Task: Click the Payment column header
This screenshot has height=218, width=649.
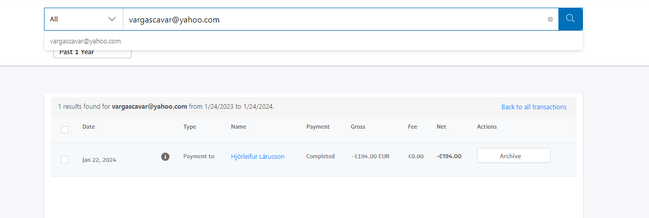Action: (318, 127)
